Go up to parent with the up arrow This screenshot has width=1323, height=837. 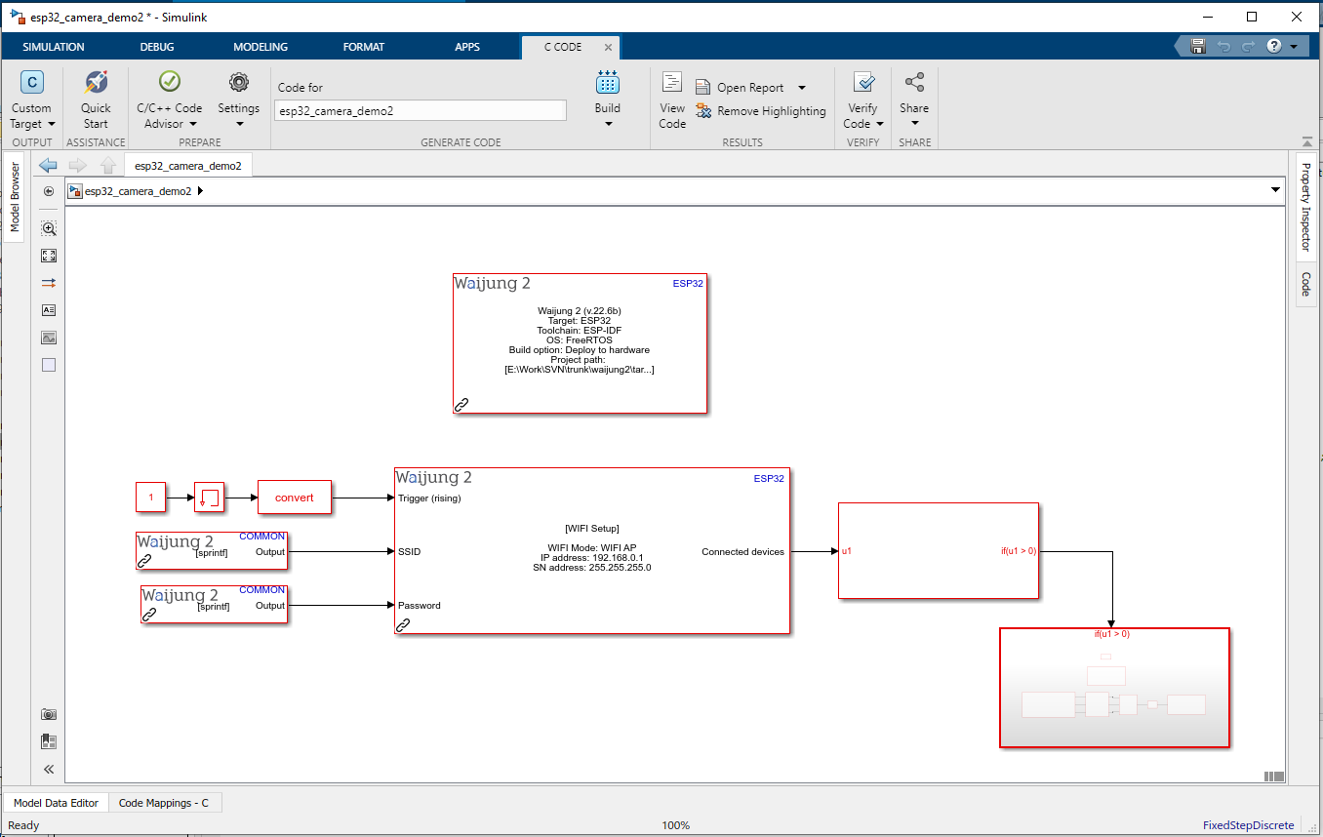(108, 166)
